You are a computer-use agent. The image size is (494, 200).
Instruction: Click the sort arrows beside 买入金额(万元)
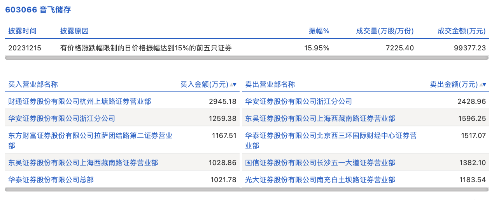coord(233,84)
